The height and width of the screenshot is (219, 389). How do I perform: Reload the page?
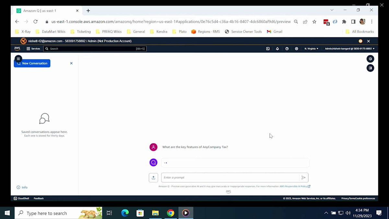(x=35, y=22)
